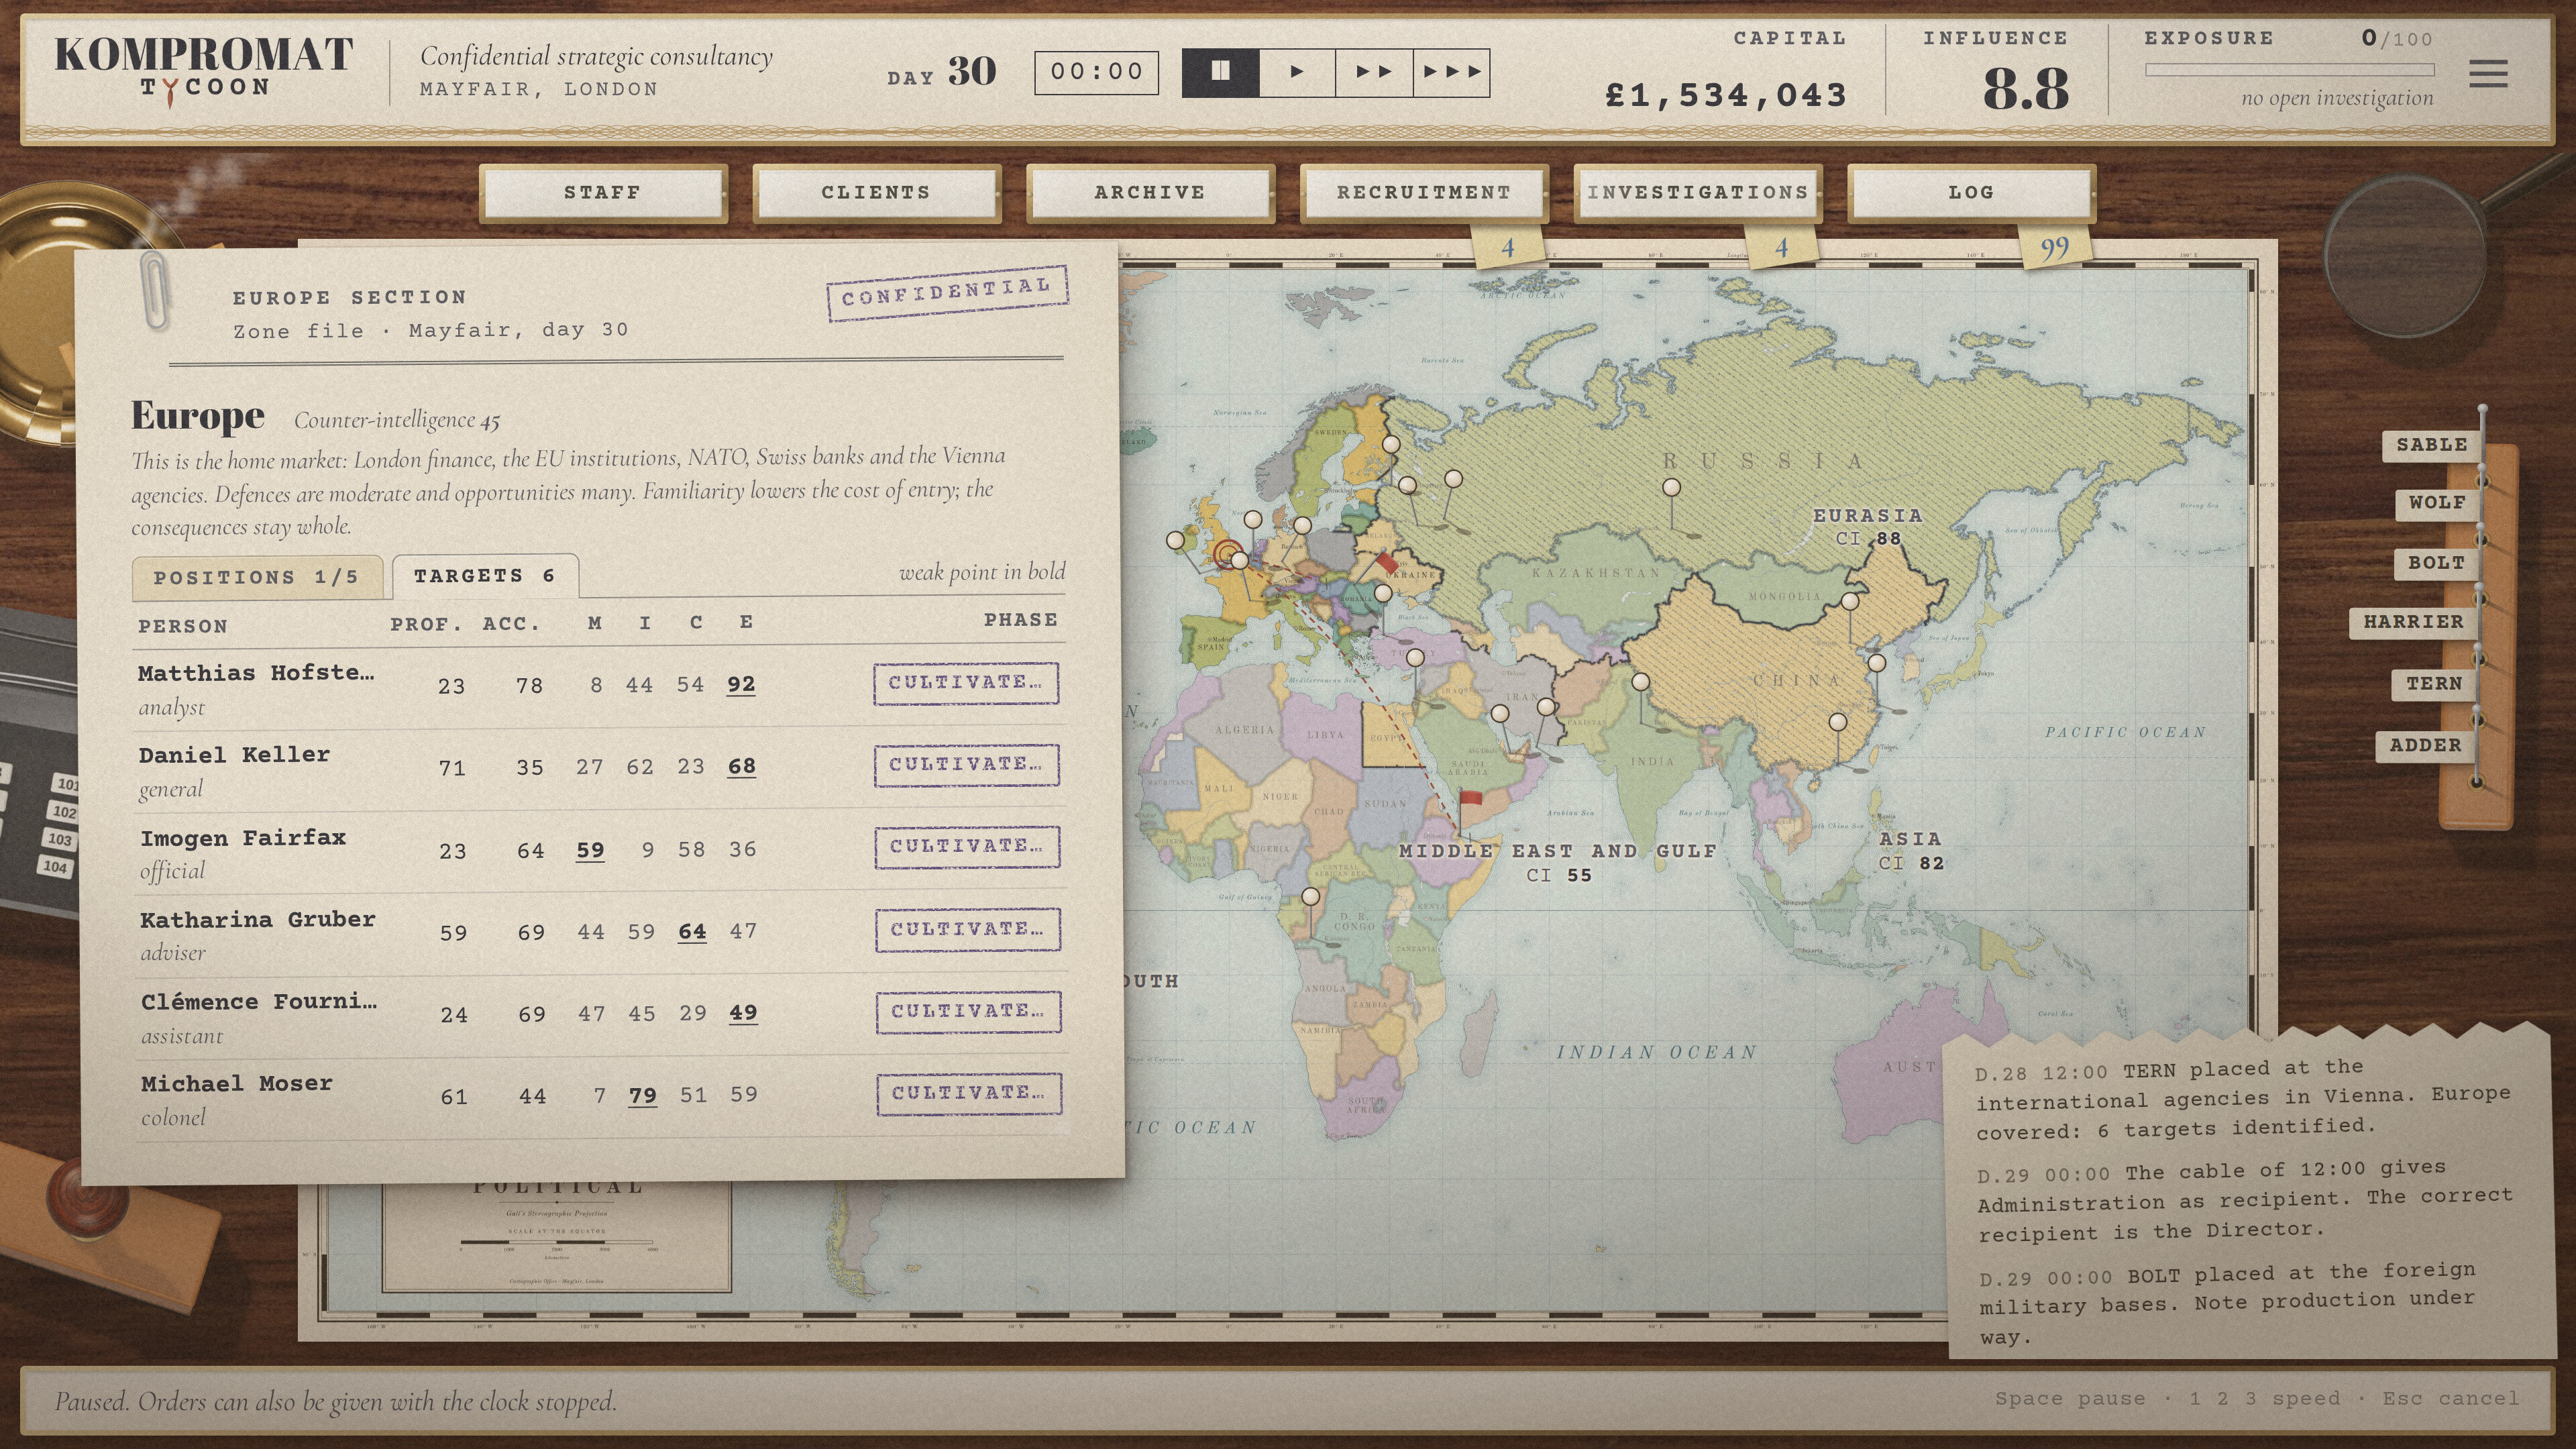This screenshot has height=1449, width=2576.
Task: Click the Capital value £1,534,043
Action: 1726,95
